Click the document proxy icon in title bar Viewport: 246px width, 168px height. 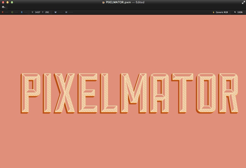click(x=103, y=2)
